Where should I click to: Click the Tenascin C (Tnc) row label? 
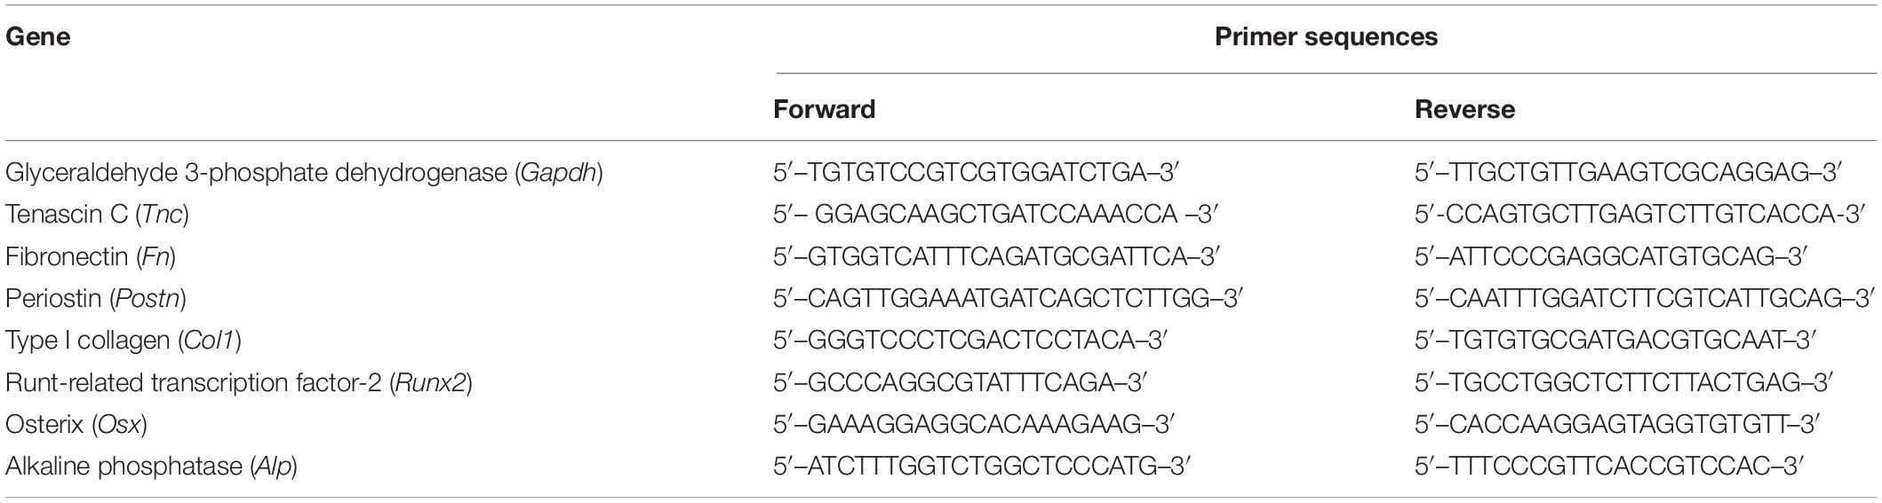[97, 215]
